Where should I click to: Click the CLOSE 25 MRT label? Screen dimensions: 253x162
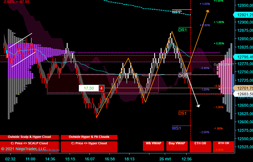tap(223, 64)
